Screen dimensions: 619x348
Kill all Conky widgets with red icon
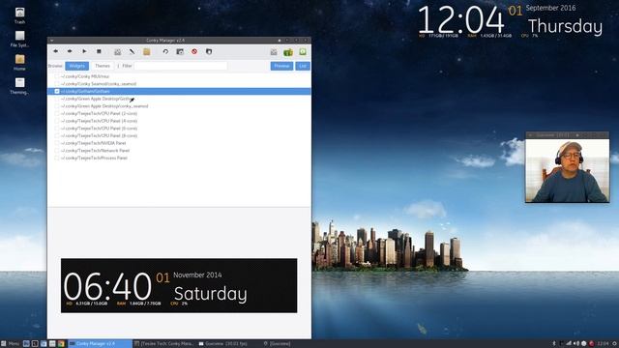[194, 51]
